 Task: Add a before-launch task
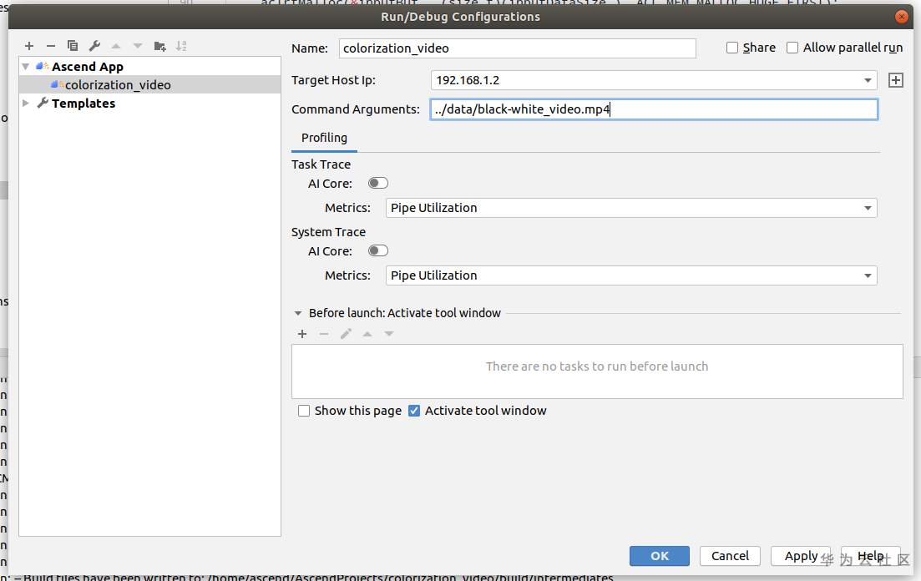coord(302,334)
